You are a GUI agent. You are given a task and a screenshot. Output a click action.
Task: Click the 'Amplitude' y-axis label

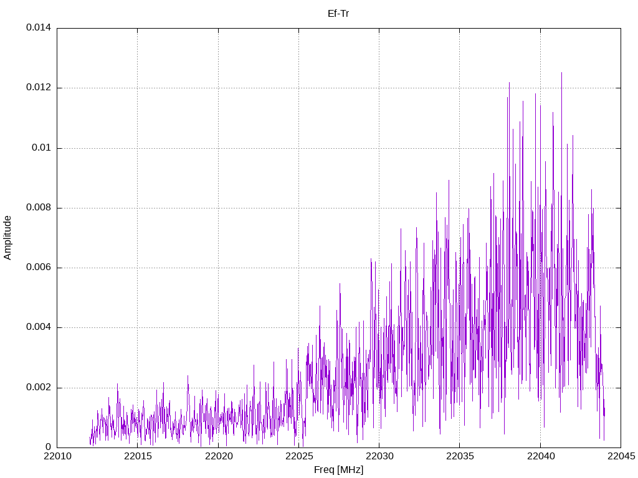click(7, 238)
